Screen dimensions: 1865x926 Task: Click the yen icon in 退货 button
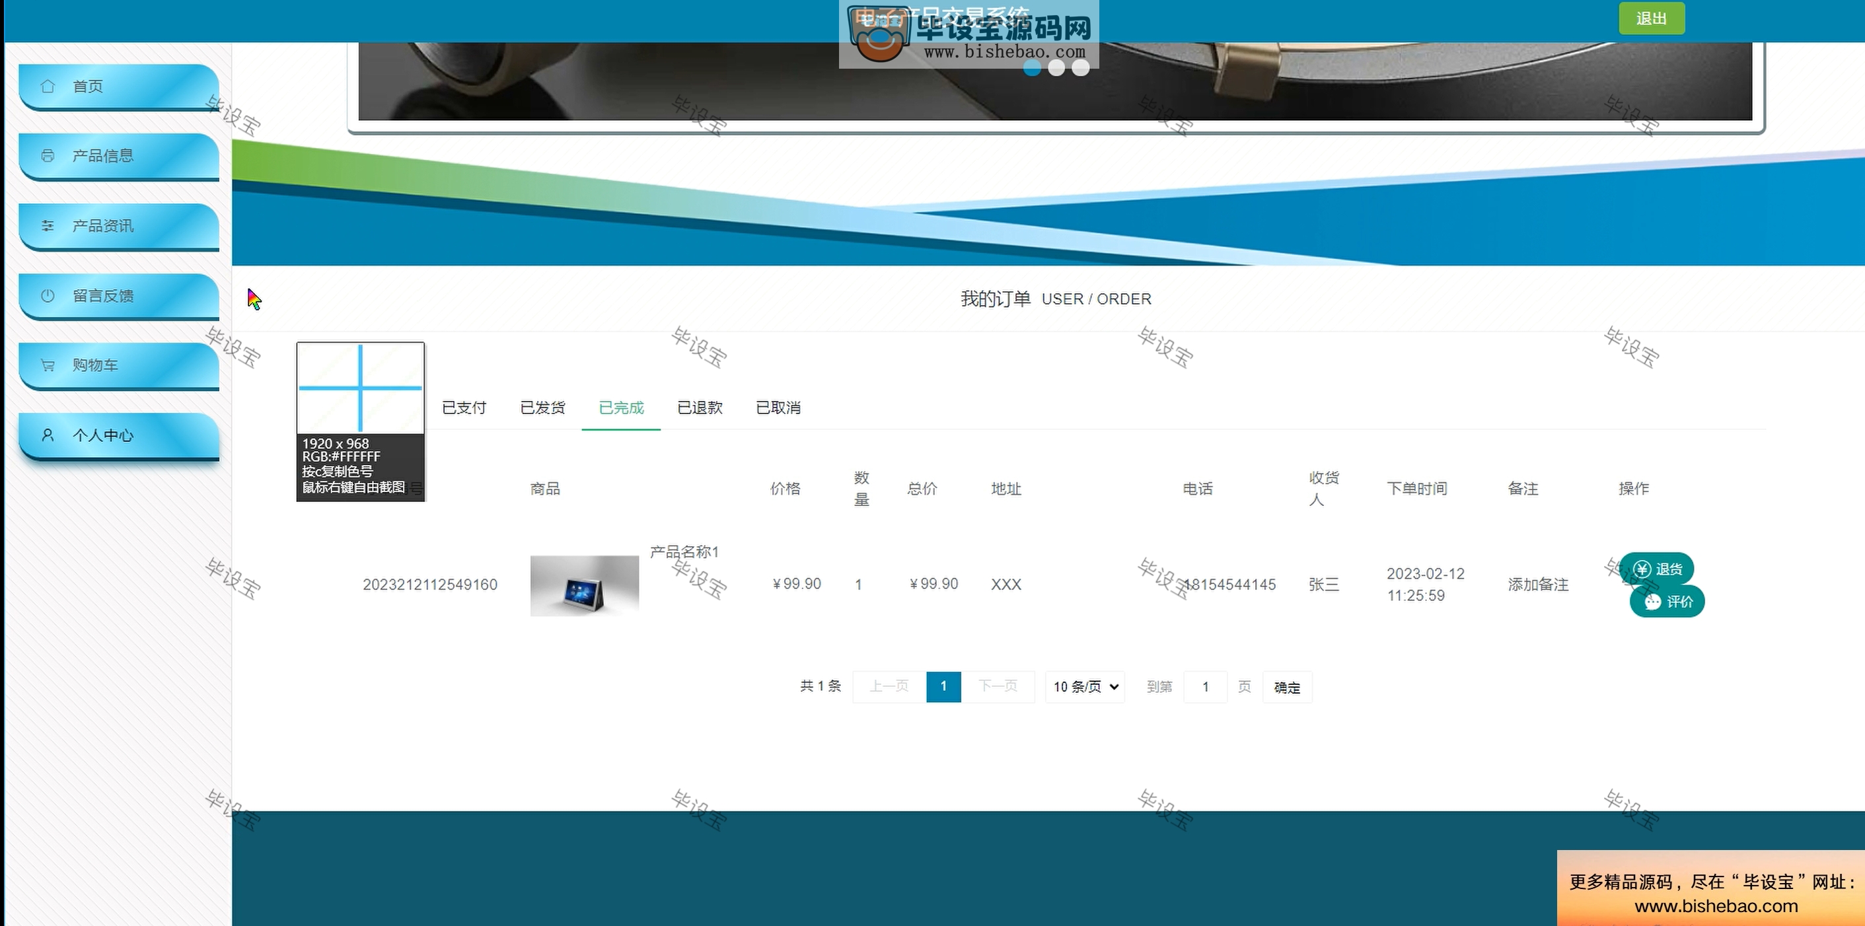pyautogui.click(x=1642, y=569)
